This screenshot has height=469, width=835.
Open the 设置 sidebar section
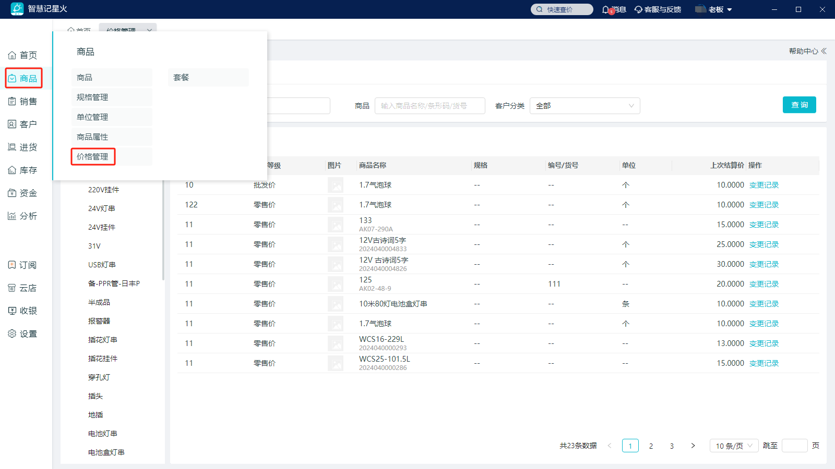(22, 334)
